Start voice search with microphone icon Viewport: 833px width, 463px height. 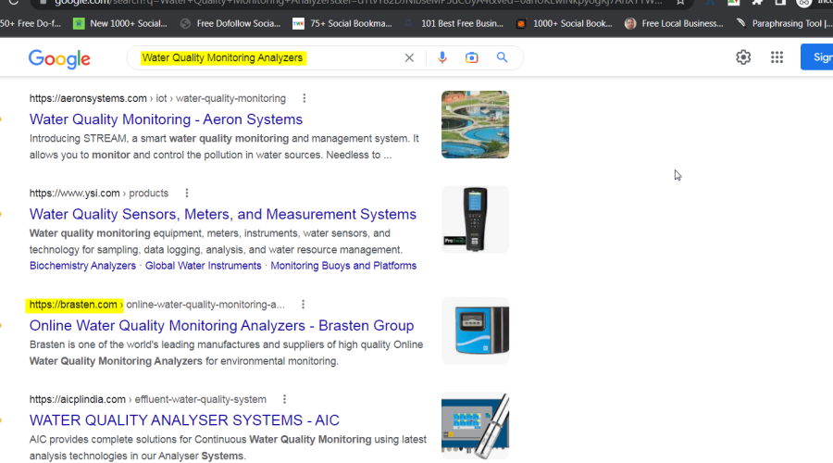442,57
